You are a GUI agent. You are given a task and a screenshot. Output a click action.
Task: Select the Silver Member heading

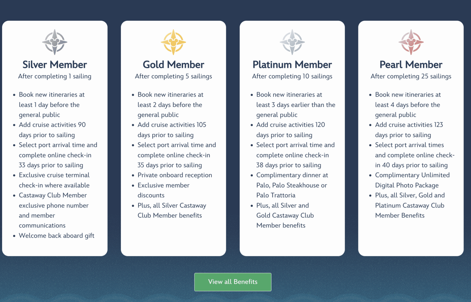click(x=55, y=65)
